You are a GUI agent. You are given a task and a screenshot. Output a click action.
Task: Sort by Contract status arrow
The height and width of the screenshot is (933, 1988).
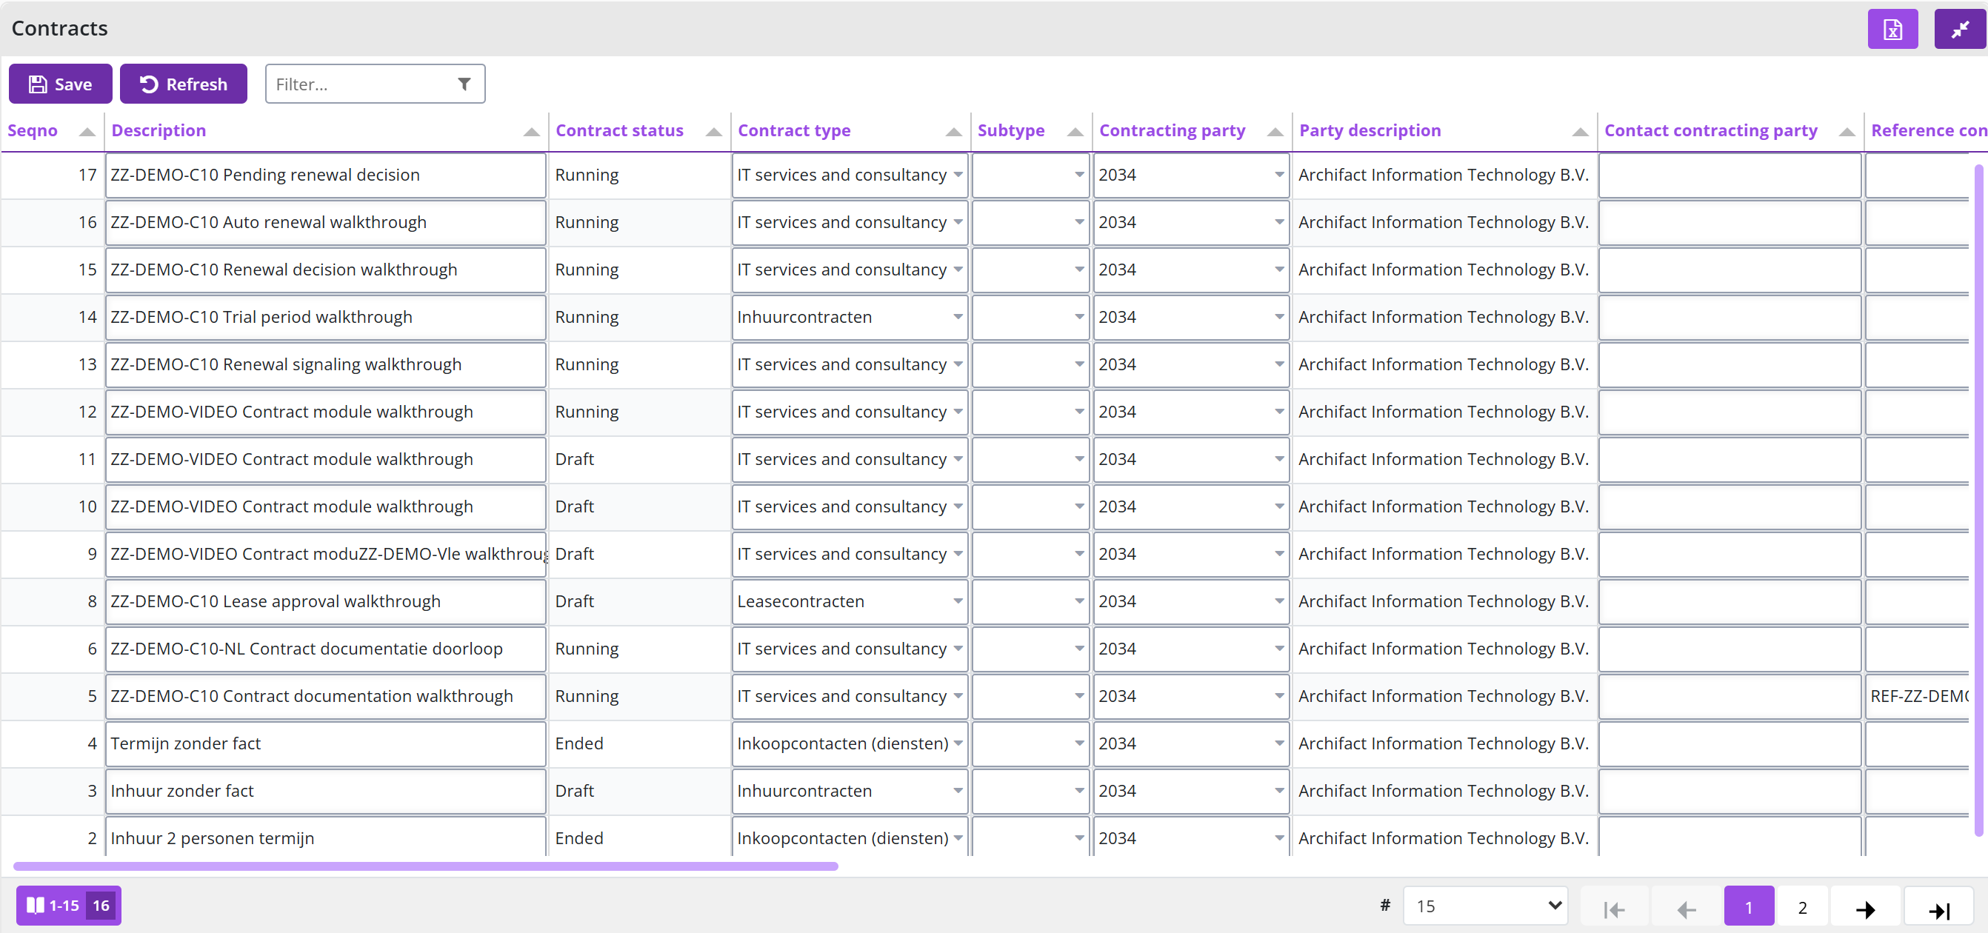coord(714,131)
